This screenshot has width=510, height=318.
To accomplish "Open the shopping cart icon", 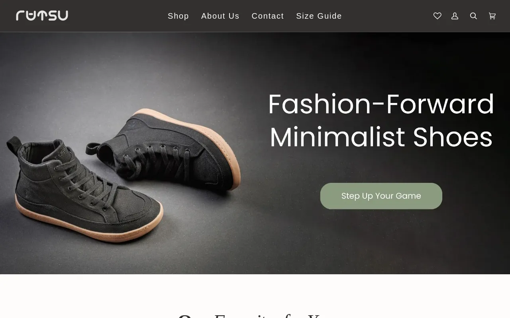I will (x=492, y=16).
